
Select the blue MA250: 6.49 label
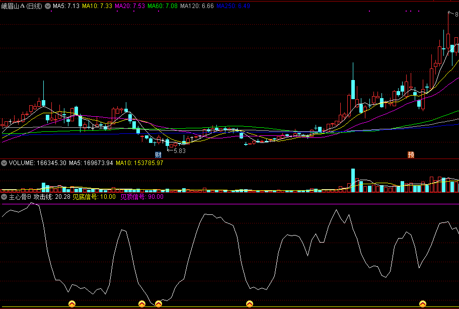click(x=234, y=6)
